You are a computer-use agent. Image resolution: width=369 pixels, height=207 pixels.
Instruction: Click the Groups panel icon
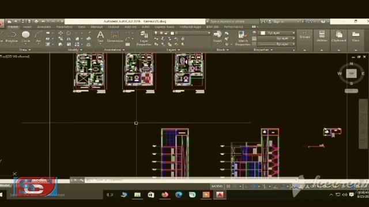click(x=304, y=35)
